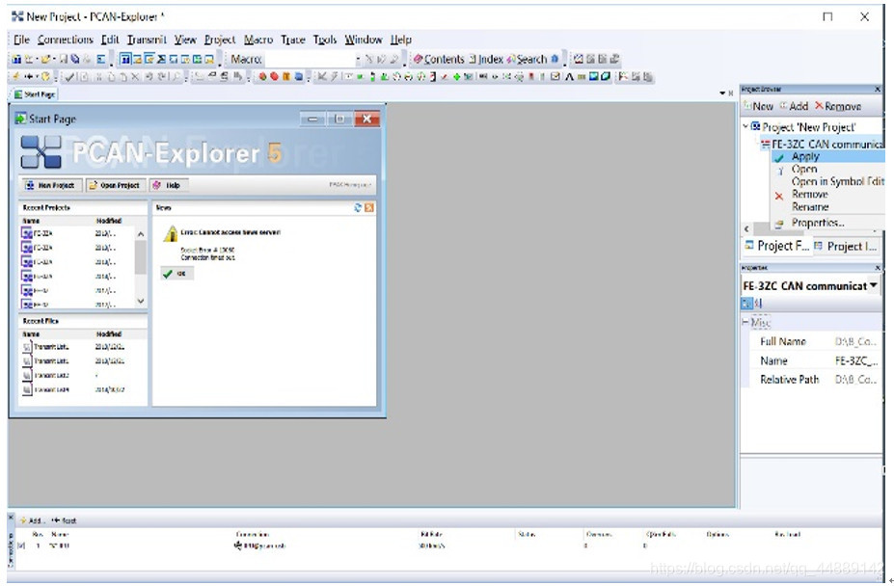The image size is (894, 586).
Task: Close the Connections bottom panel
Action: pos(11,517)
